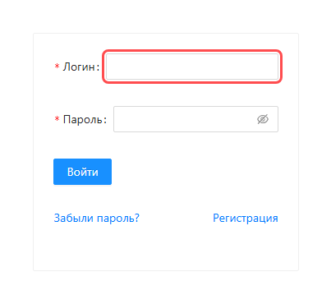Image resolution: width=331 pixels, height=304 pixels.
Task: Click the Пароль field label
Action: (x=82, y=119)
